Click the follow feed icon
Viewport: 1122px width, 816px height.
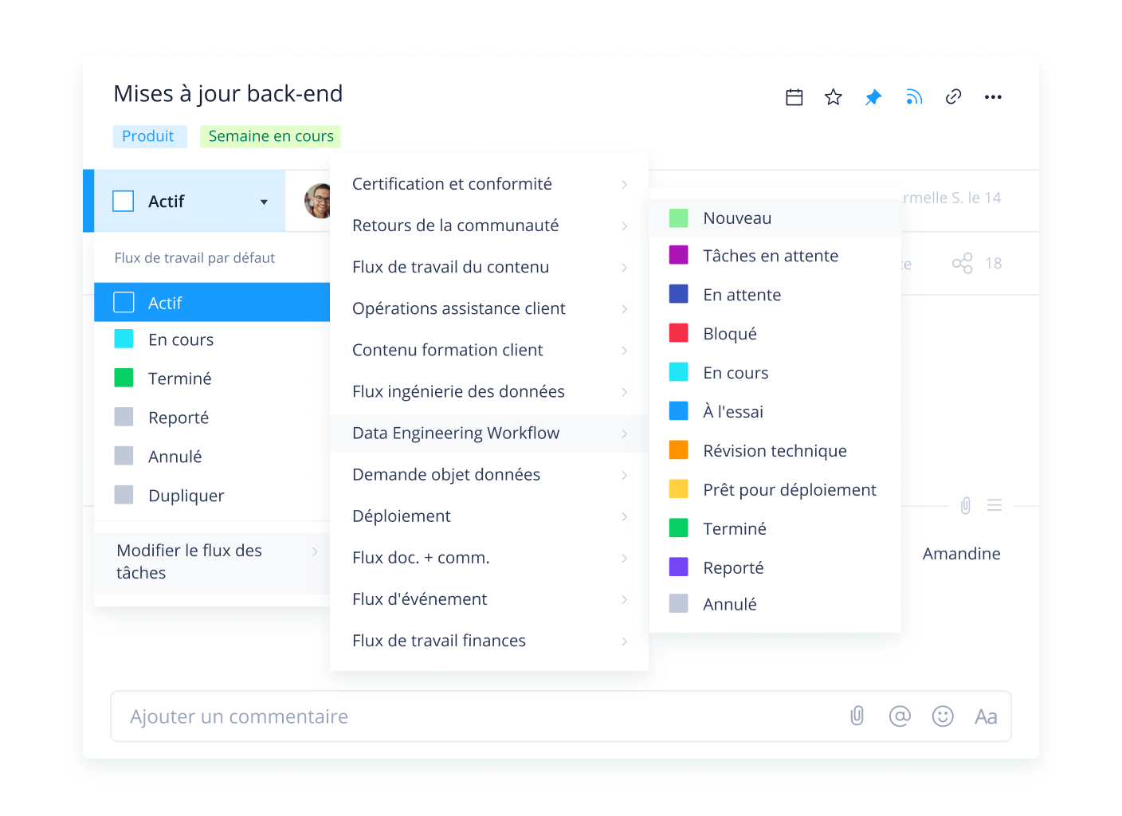pos(913,97)
